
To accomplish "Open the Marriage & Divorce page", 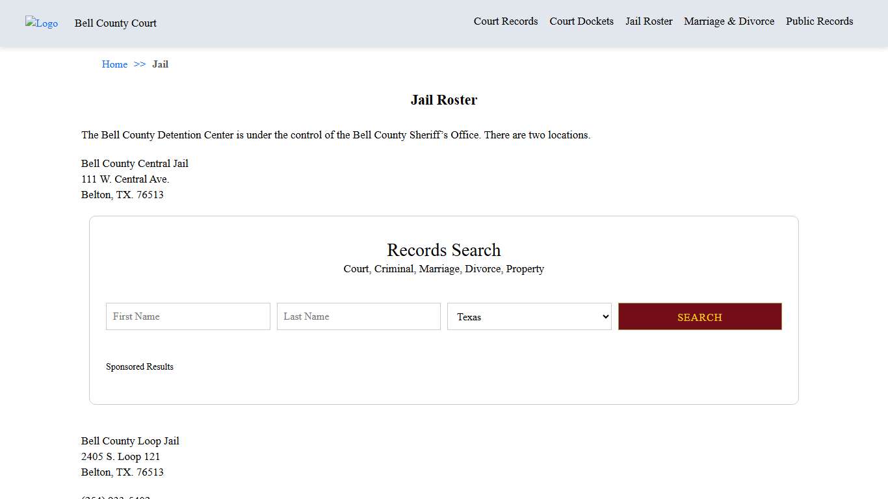I will click(729, 21).
